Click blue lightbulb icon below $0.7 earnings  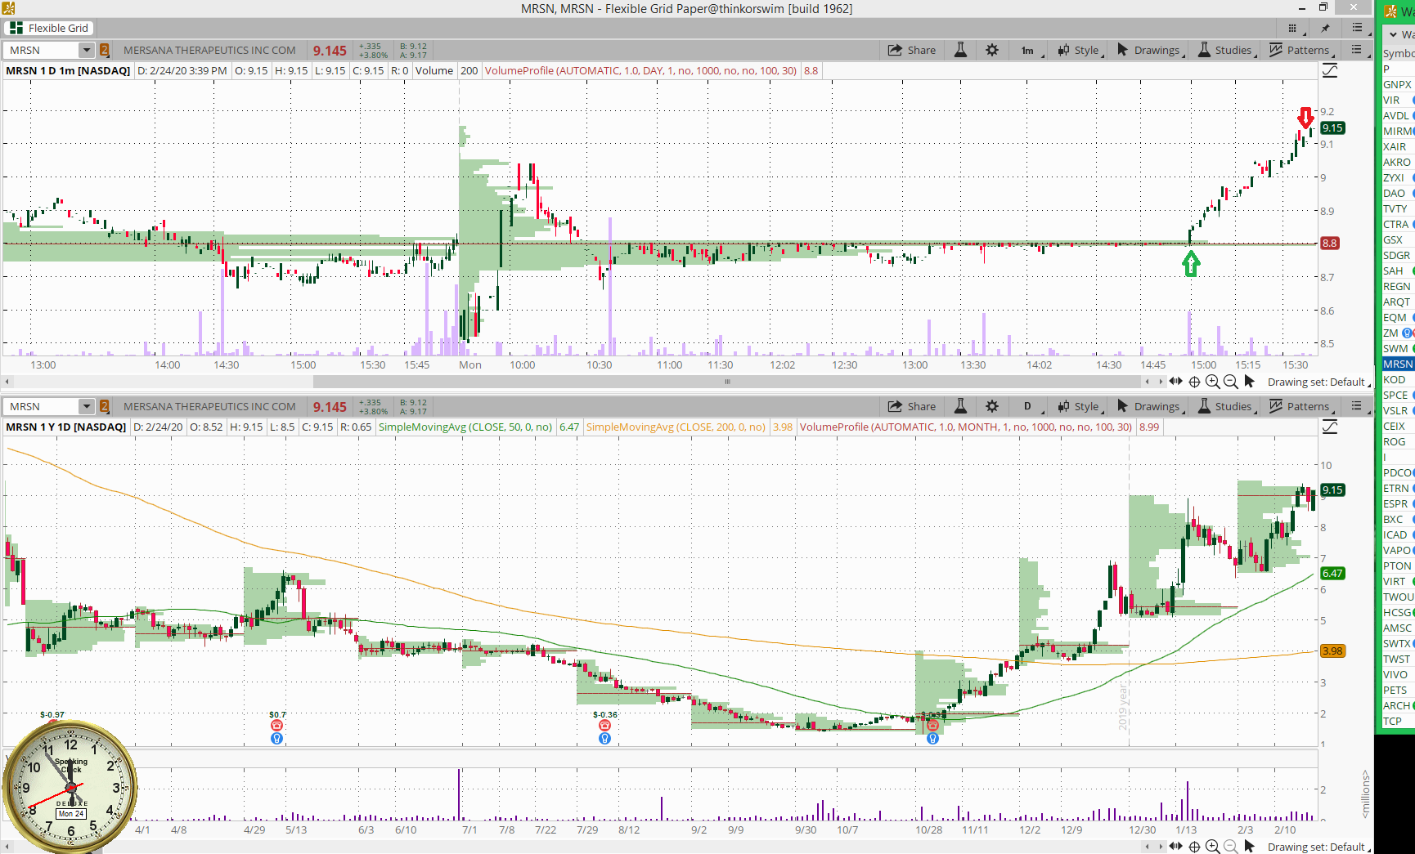tap(276, 739)
